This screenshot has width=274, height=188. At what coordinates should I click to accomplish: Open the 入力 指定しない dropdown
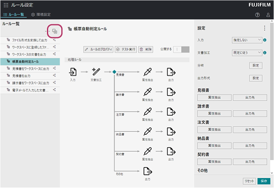pos(247,40)
